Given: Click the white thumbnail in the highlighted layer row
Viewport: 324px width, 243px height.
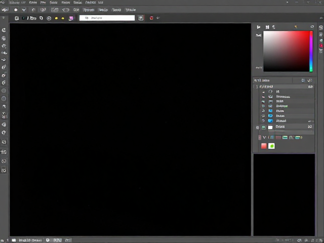Looking at the screenshot, I should pyautogui.click(x=270, y=128).
